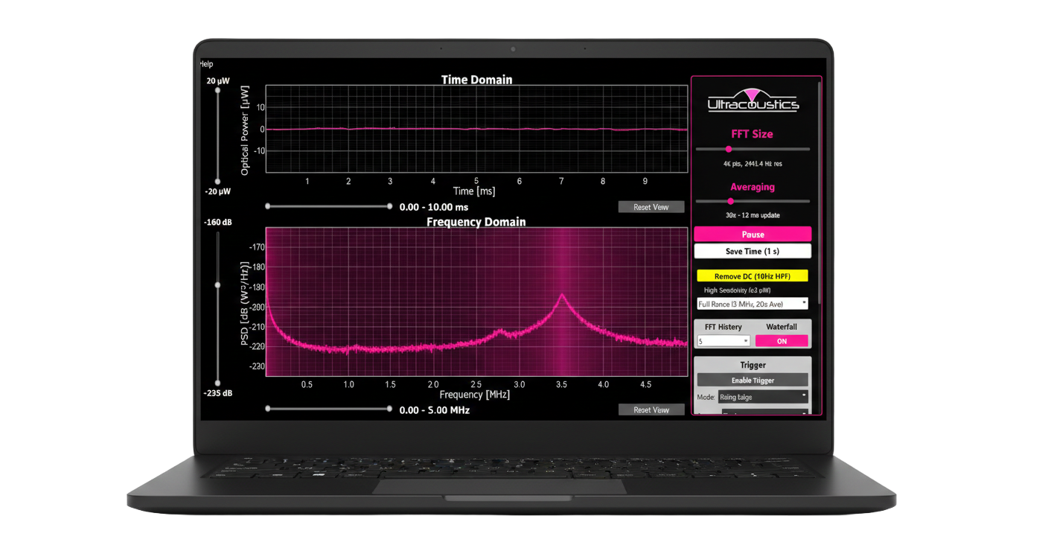The height and width of the screenshot is (548, 1048).
Task: Reset the Time Domain view
Action: [x=651, y=206]
